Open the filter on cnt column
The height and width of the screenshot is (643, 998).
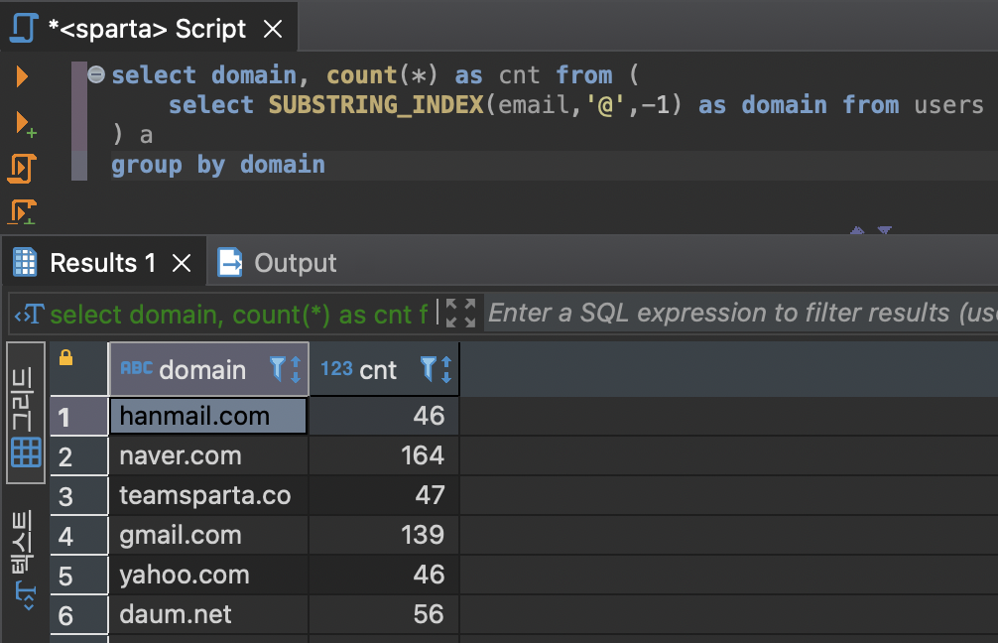pyautogui.click(x=429, y=368)
